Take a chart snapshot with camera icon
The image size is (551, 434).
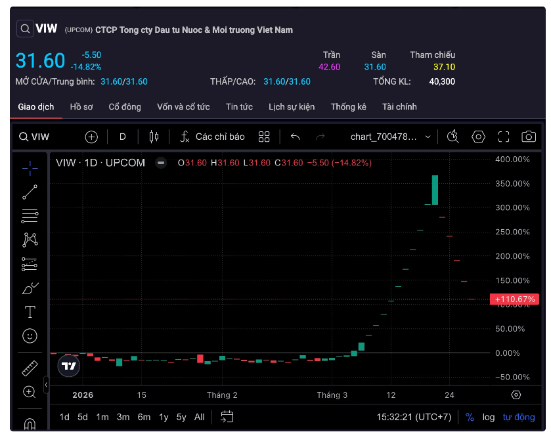529,137
